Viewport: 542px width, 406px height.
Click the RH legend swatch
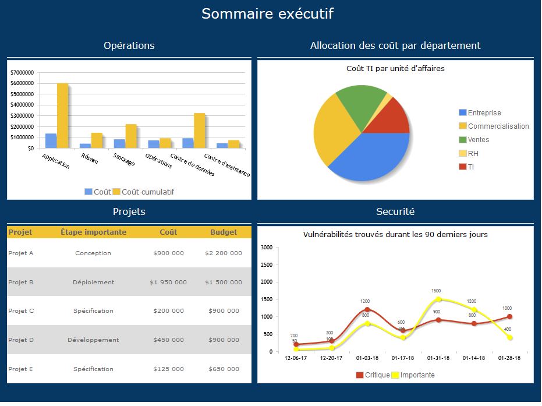(x=462, y=153)
